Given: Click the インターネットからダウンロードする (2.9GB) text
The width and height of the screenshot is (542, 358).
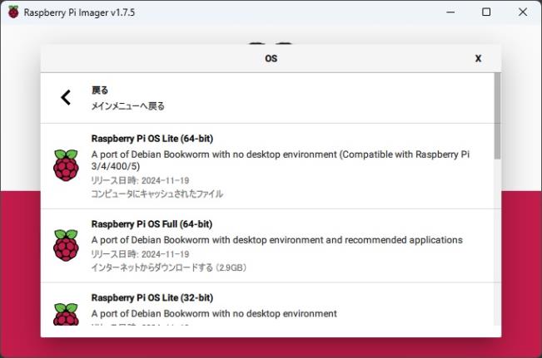Looking at the screenshot, I should [x=169, y=267].
